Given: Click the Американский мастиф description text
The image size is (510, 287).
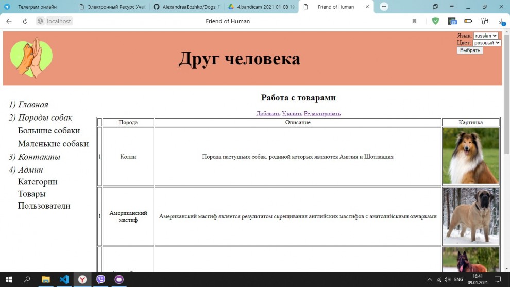Looking at the screenshot, I should [298, 216].
